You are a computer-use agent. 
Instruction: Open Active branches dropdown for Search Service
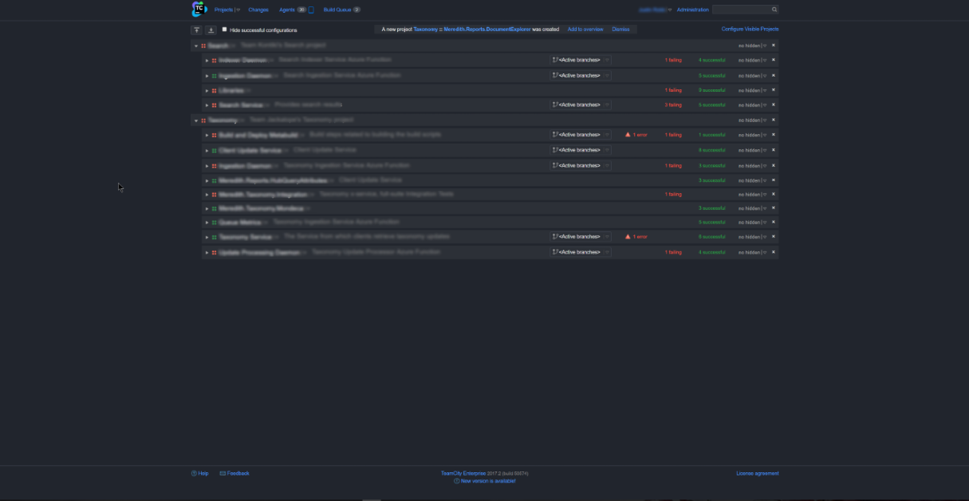point(581,105)
